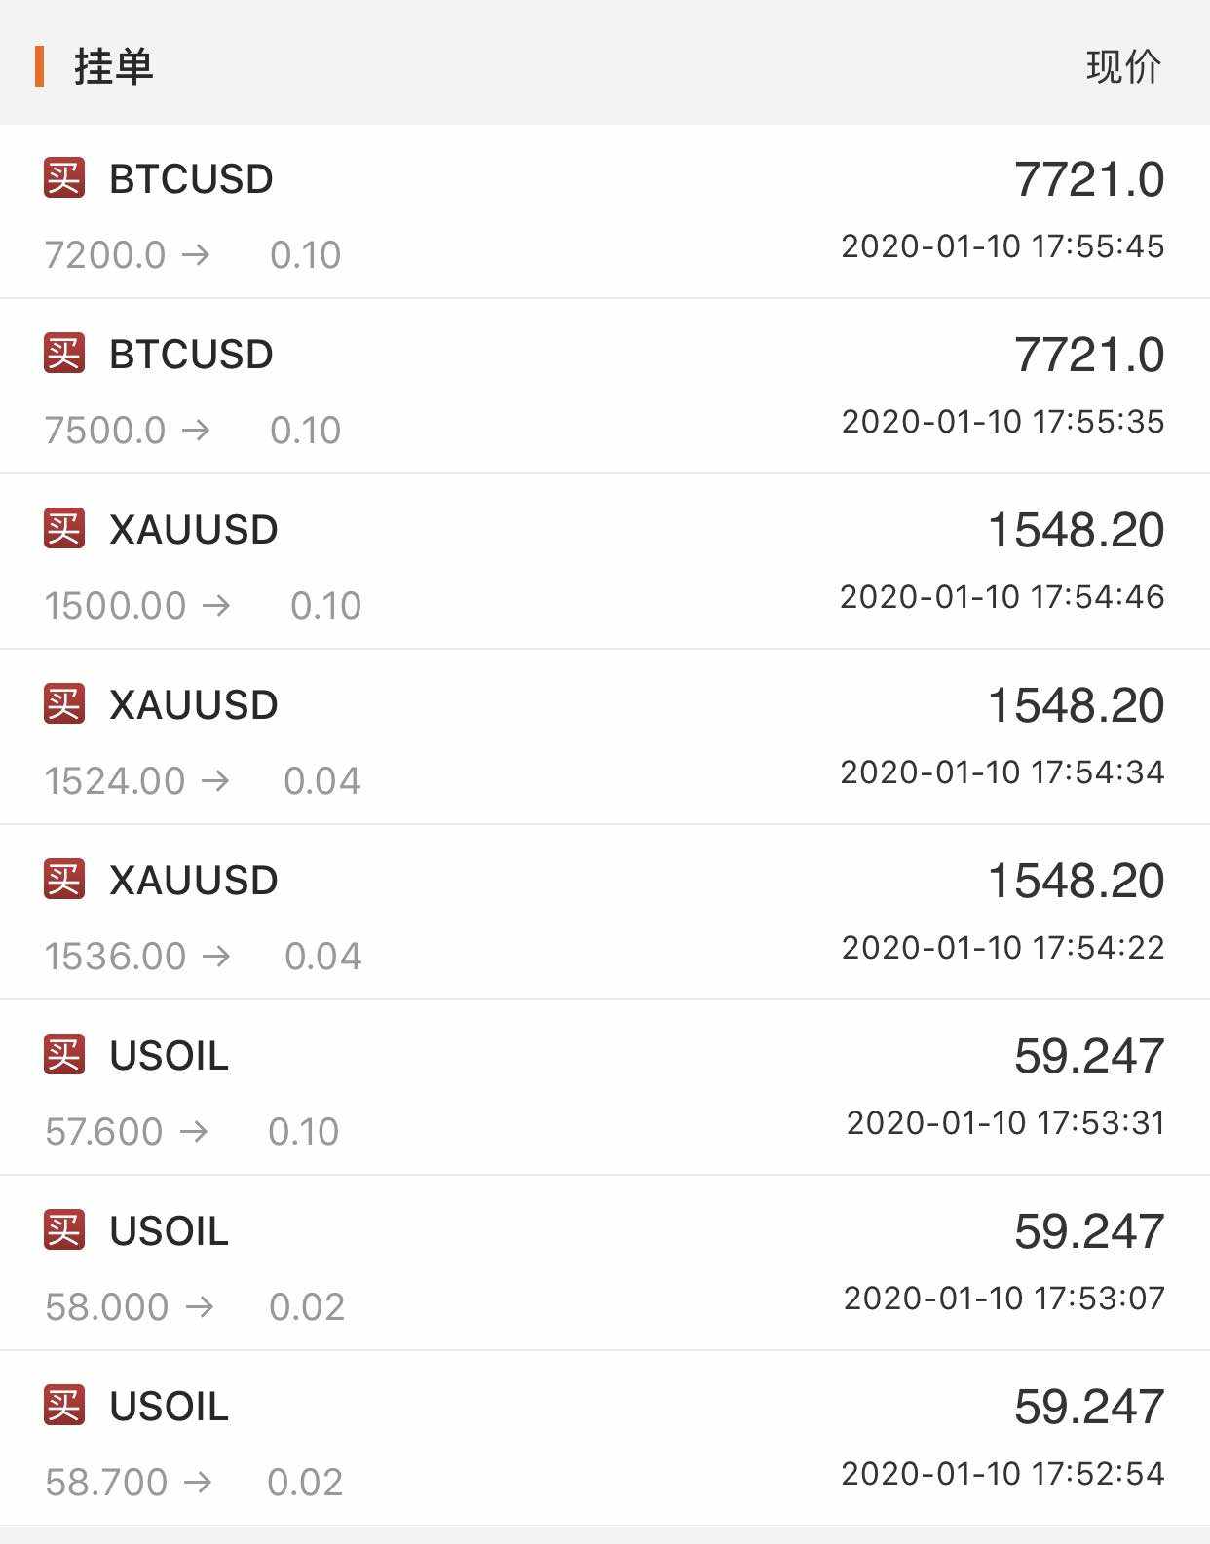This screenshot has height=1544, width=1210.
Task: Tap the 1548.20 price above the 17:54:46 timestamp
Action: (x=1076, y=530)
